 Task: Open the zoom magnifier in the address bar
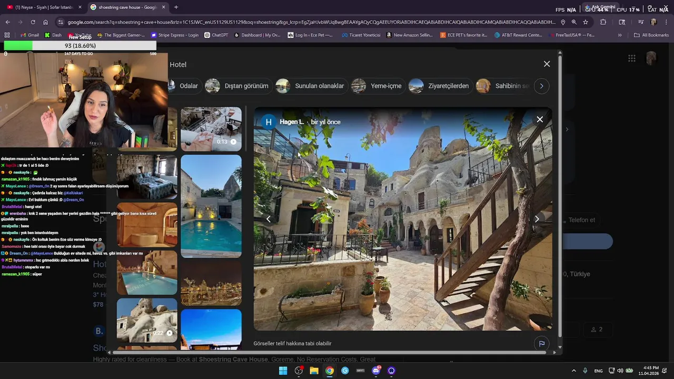pos(574,22)
